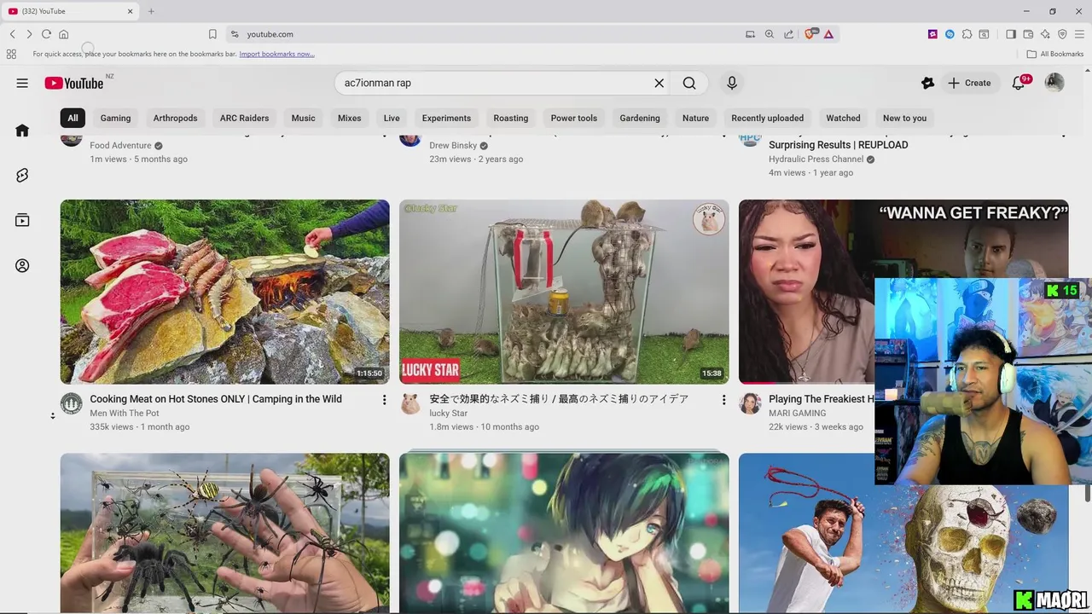Open the browser main menu
Viewport: 1092px width, 614px height.
click(1079, 34)
